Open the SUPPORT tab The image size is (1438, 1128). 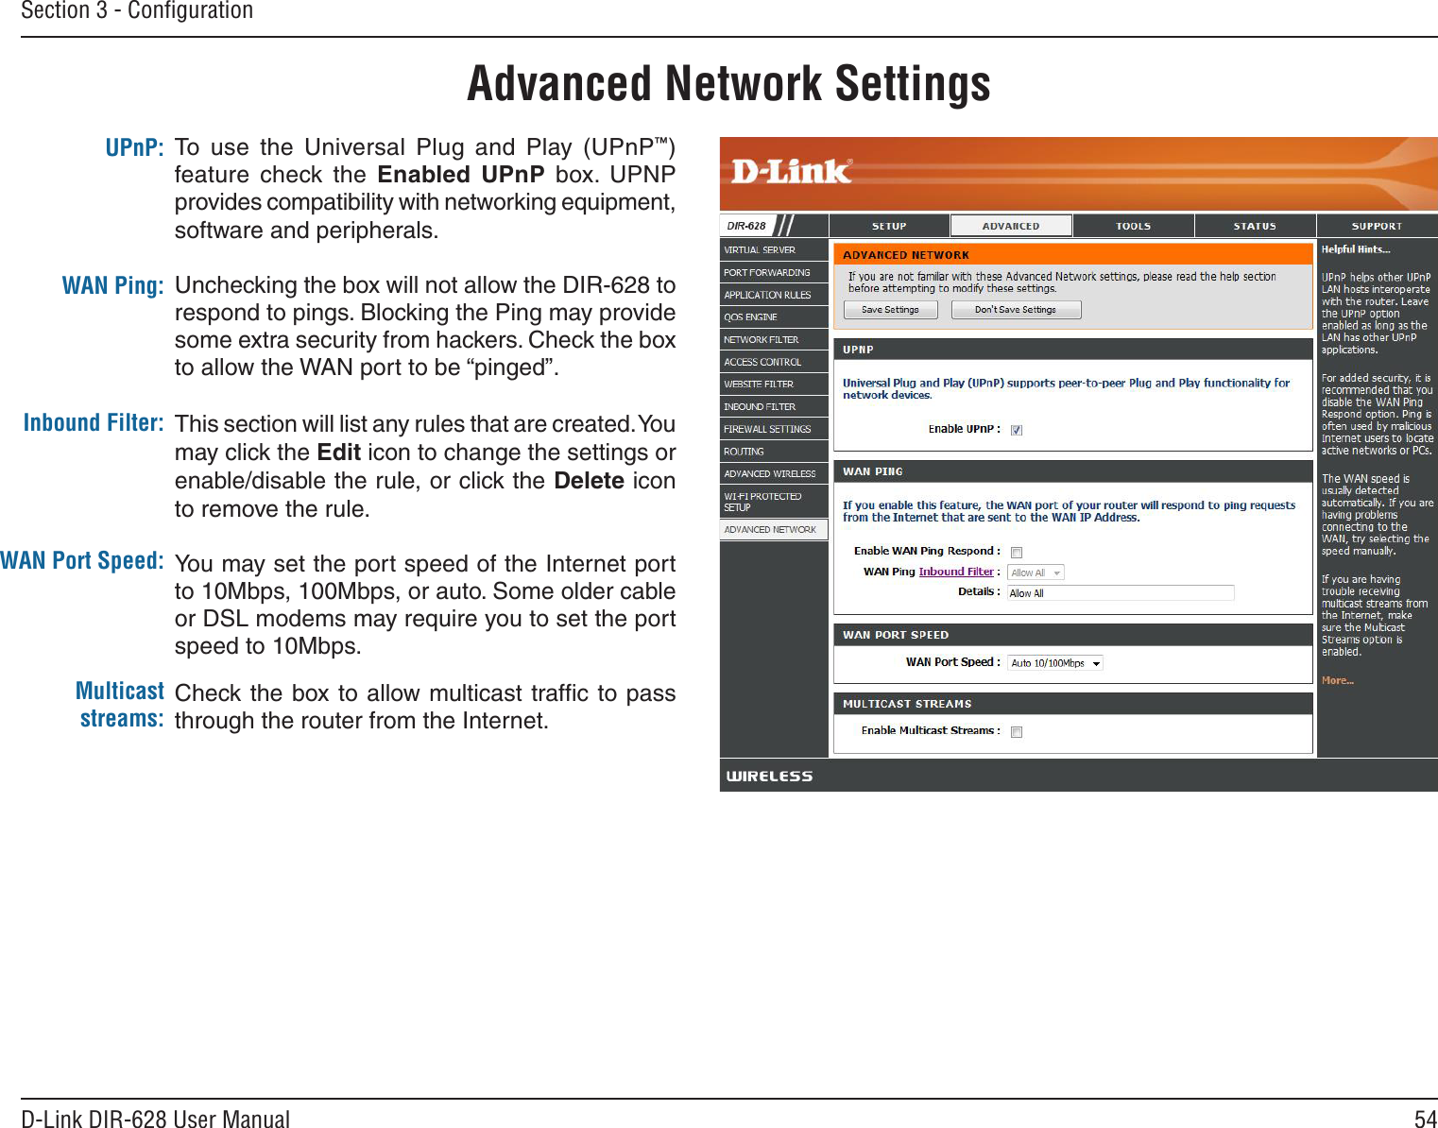(x=1377, y=226)
